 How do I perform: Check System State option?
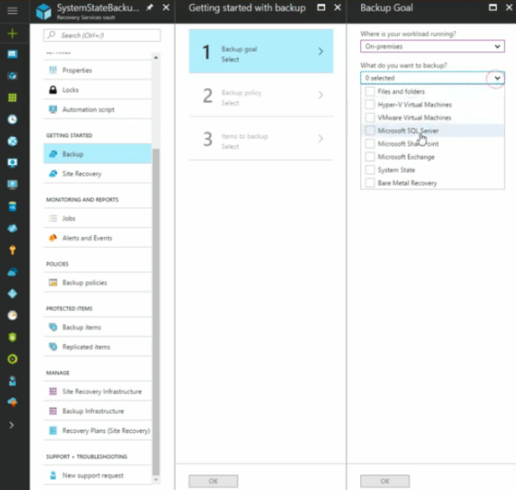pos(370,170)
